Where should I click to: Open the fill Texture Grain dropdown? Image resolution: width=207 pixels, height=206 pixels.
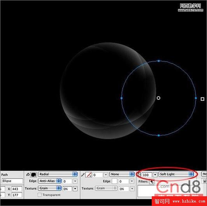tap(50, 188)
